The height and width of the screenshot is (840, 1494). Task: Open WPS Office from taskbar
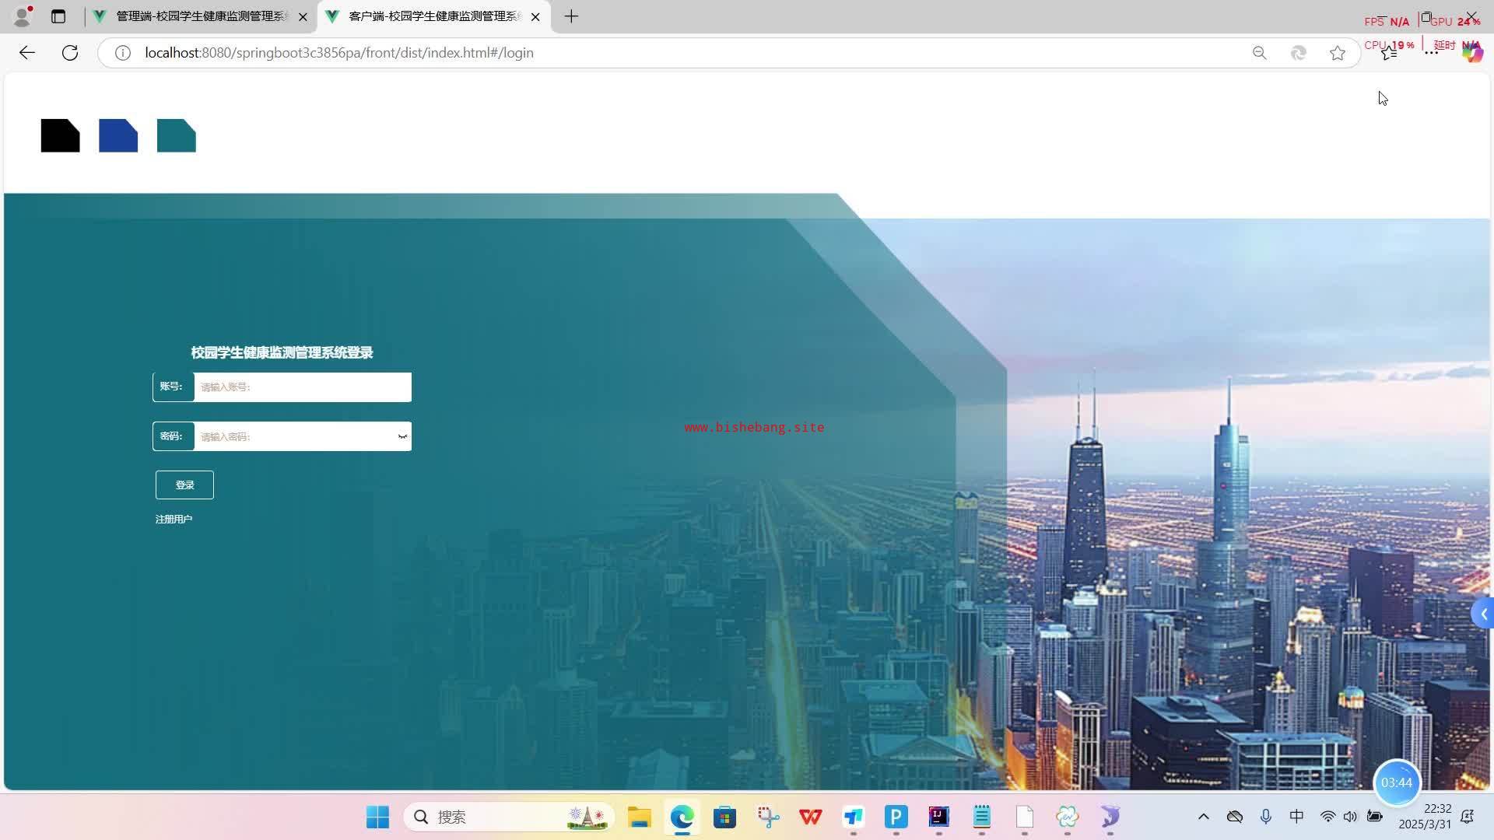810,817
